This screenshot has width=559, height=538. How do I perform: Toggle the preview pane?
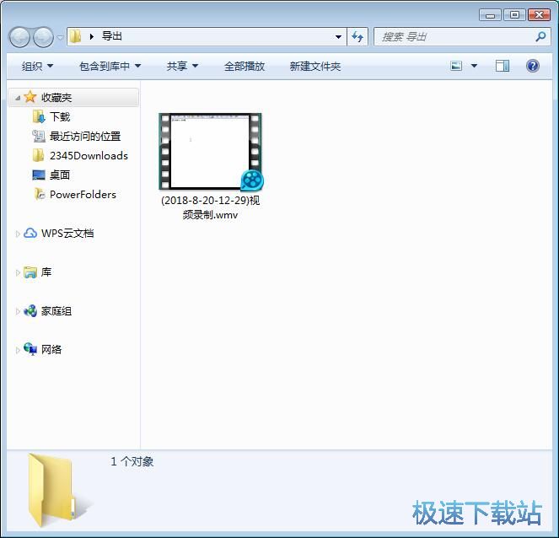503,66
